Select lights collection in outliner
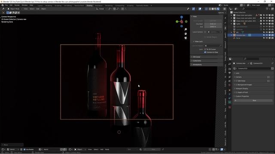Viewport: 275px width, 154px height. coord(238,24)
